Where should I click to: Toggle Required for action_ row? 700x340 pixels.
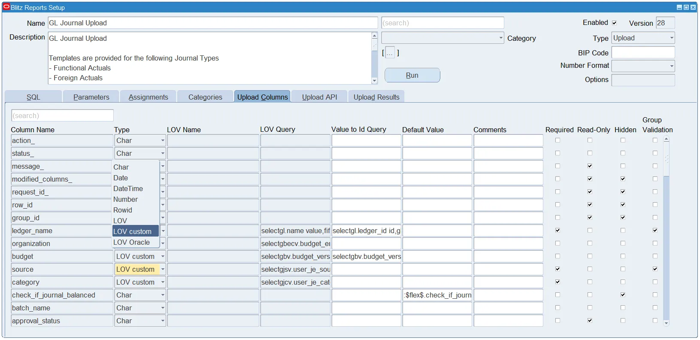[x=558, y=140]
